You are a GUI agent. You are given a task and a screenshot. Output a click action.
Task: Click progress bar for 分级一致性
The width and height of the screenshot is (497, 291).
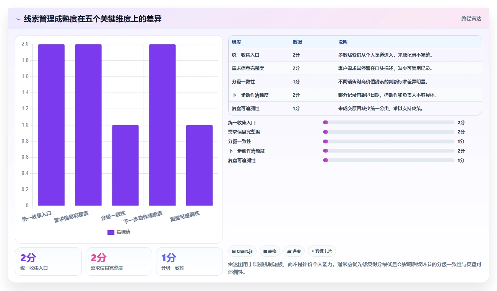coord(388,141)
